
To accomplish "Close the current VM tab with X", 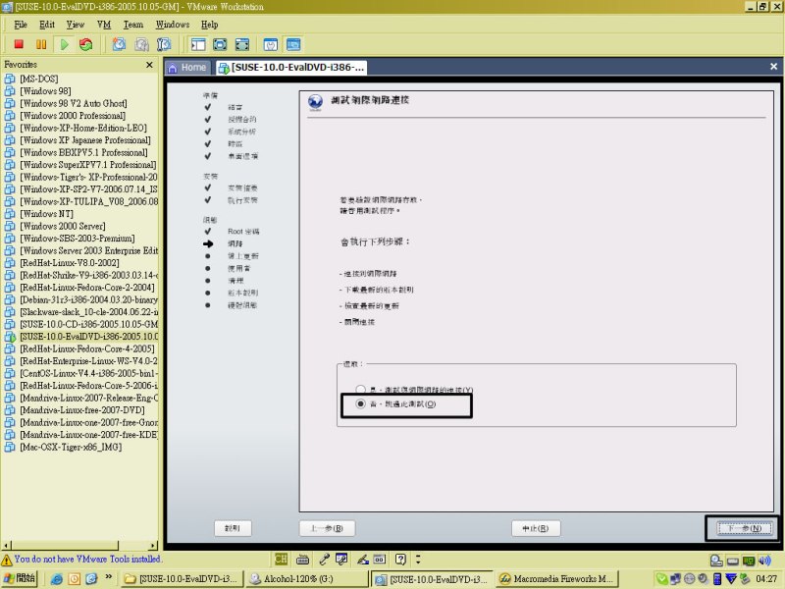I will [773, 67].
